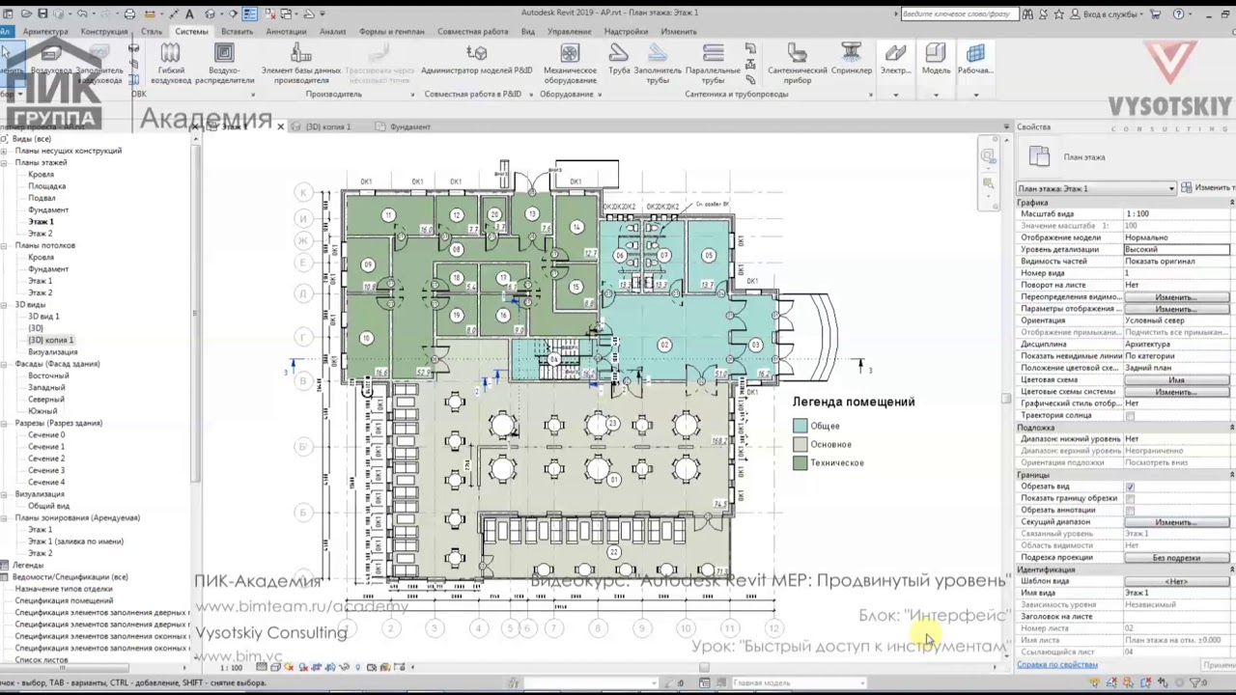Collapse Планы этажей tree node

pos(5,162)
